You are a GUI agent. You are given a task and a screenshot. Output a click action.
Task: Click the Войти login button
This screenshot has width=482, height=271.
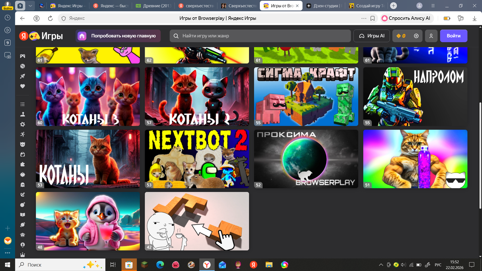pos(453,36)
